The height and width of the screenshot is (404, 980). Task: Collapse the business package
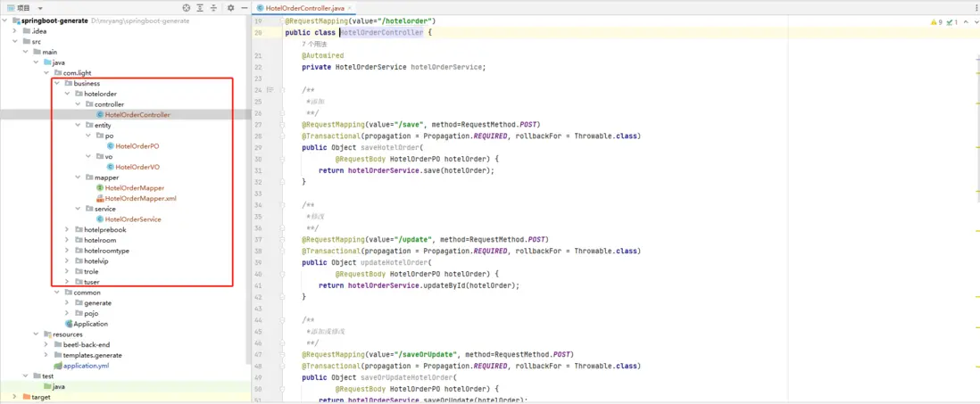click(57, 84)
